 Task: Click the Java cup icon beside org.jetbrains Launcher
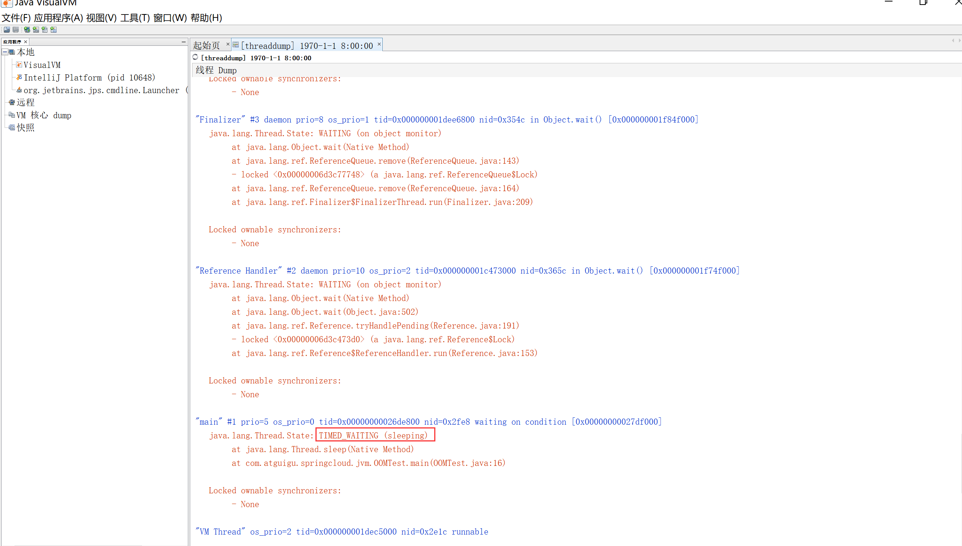pos(19,90)
